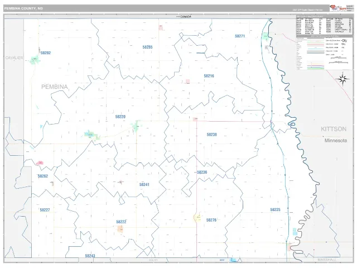
Task: Select ZIP code label 58227
Action: 45,210
